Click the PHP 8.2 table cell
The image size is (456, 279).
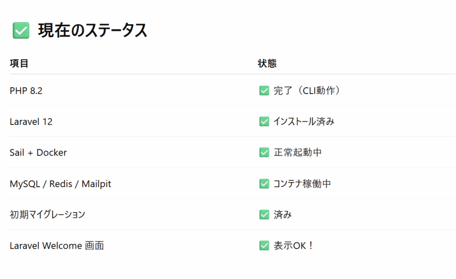26,91
